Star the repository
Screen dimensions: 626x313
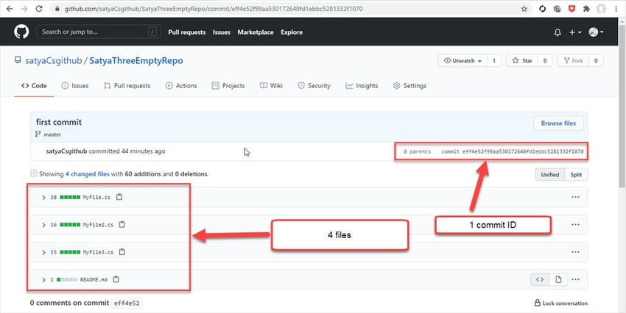[x=522, y=60]
